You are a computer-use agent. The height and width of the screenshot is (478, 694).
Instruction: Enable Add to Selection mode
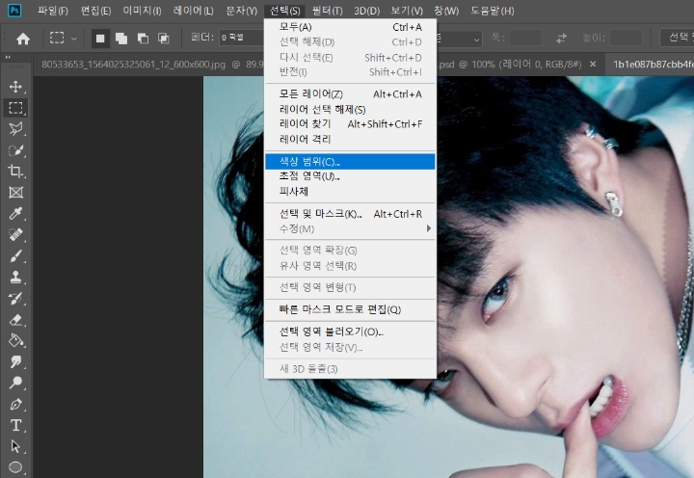point(121,39)
